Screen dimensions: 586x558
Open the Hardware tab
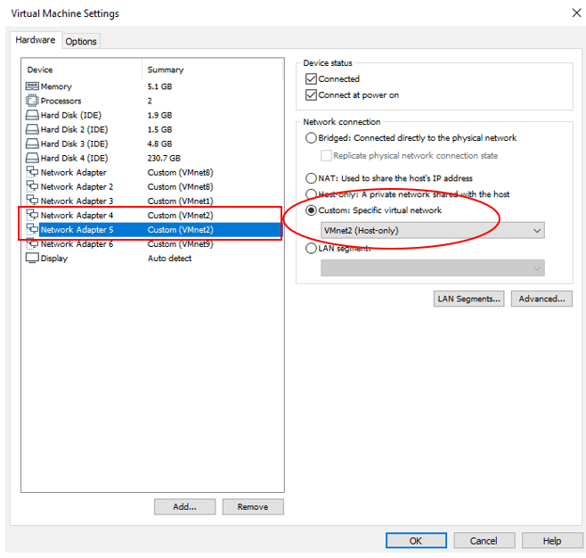[36, 40]
